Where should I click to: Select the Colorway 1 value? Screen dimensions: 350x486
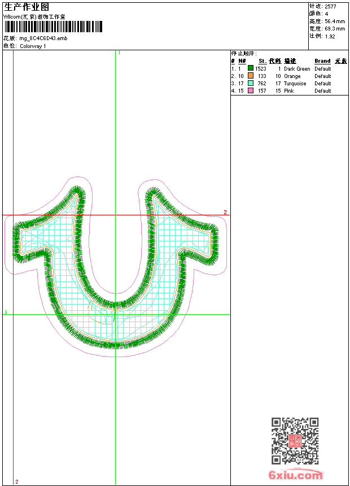(33, 46)
